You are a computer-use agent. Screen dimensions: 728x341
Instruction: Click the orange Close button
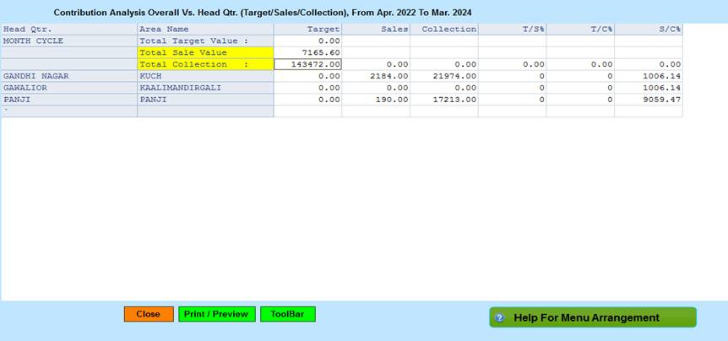click(x=148, y=314)
